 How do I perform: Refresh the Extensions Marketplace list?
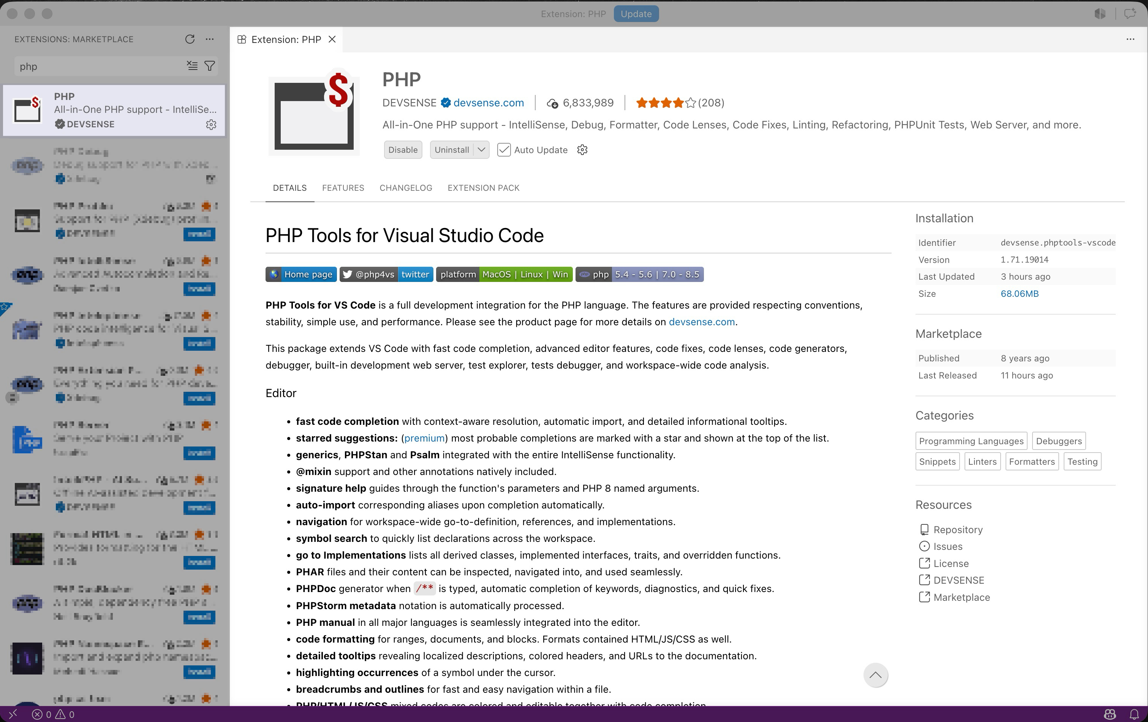pyautogui.click(x=190, y=39)
